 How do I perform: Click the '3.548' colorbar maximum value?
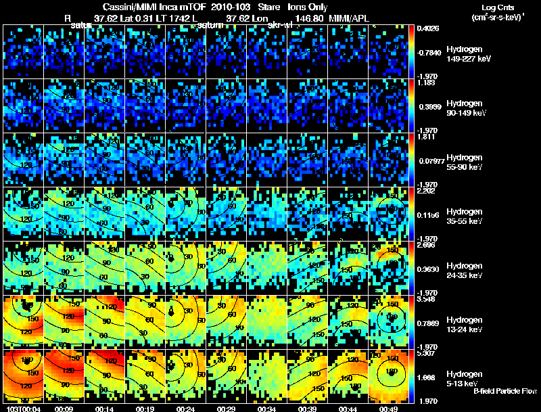(x=426, y=299)
